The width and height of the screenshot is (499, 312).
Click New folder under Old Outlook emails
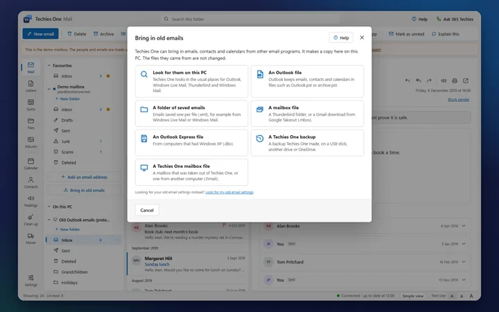pyautogui.click(x=67, y=229)
